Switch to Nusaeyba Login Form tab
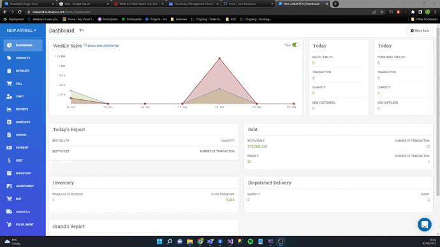The height and width of the screenshot is (247, 440). tap(29, 4)
